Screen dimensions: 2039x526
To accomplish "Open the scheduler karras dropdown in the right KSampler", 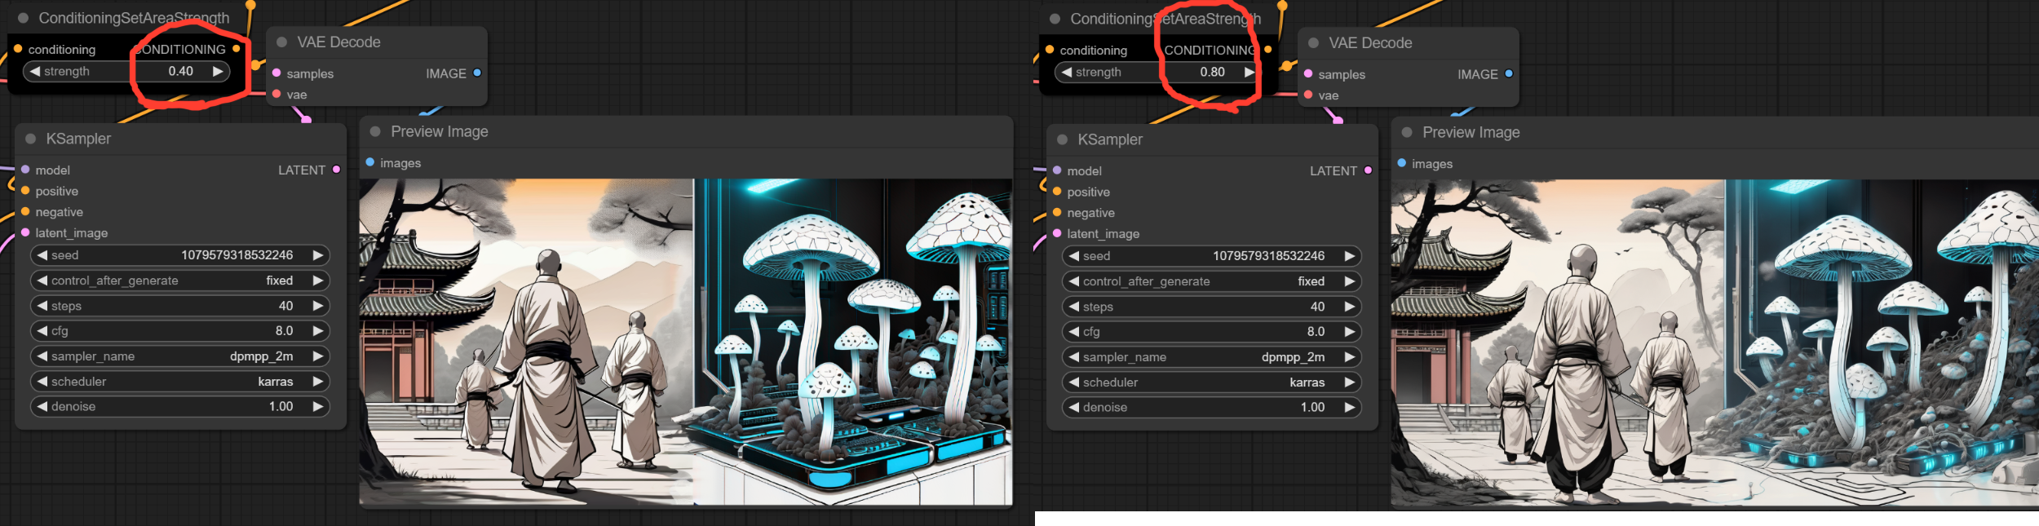I will pyautogui.click(x=1211, y=382).
